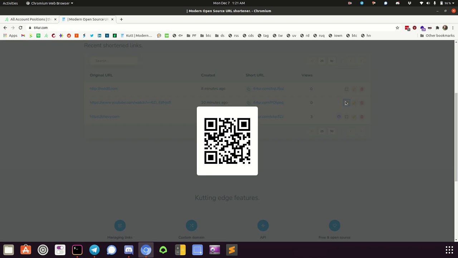This screenshot has height=258, width=458.
Task: Click the mask-shaped extension icon
Action: coord(430,28)
